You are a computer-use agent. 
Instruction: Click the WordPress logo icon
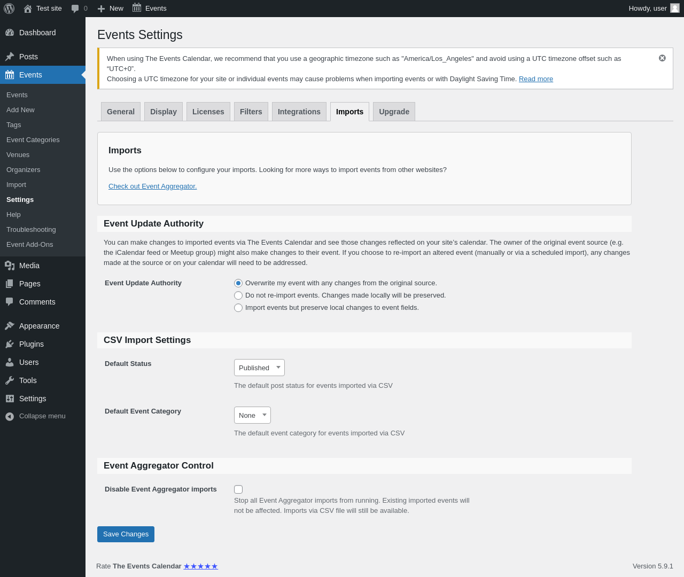tap(9, 9)
